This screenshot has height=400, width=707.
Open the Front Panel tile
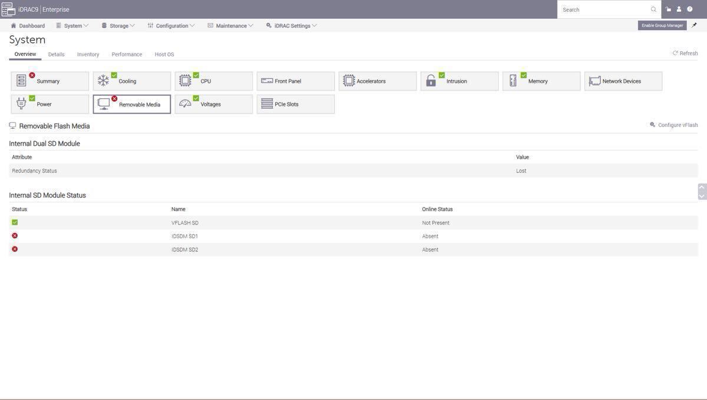(296, 81)
